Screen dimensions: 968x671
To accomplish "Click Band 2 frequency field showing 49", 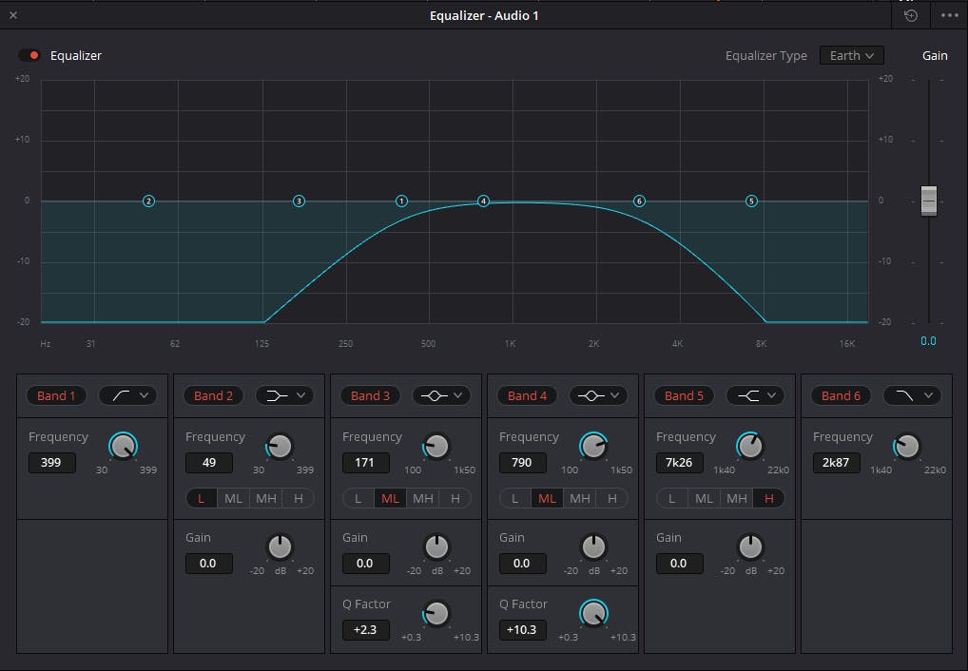I will pyautogui.click(x=208, y=462).
